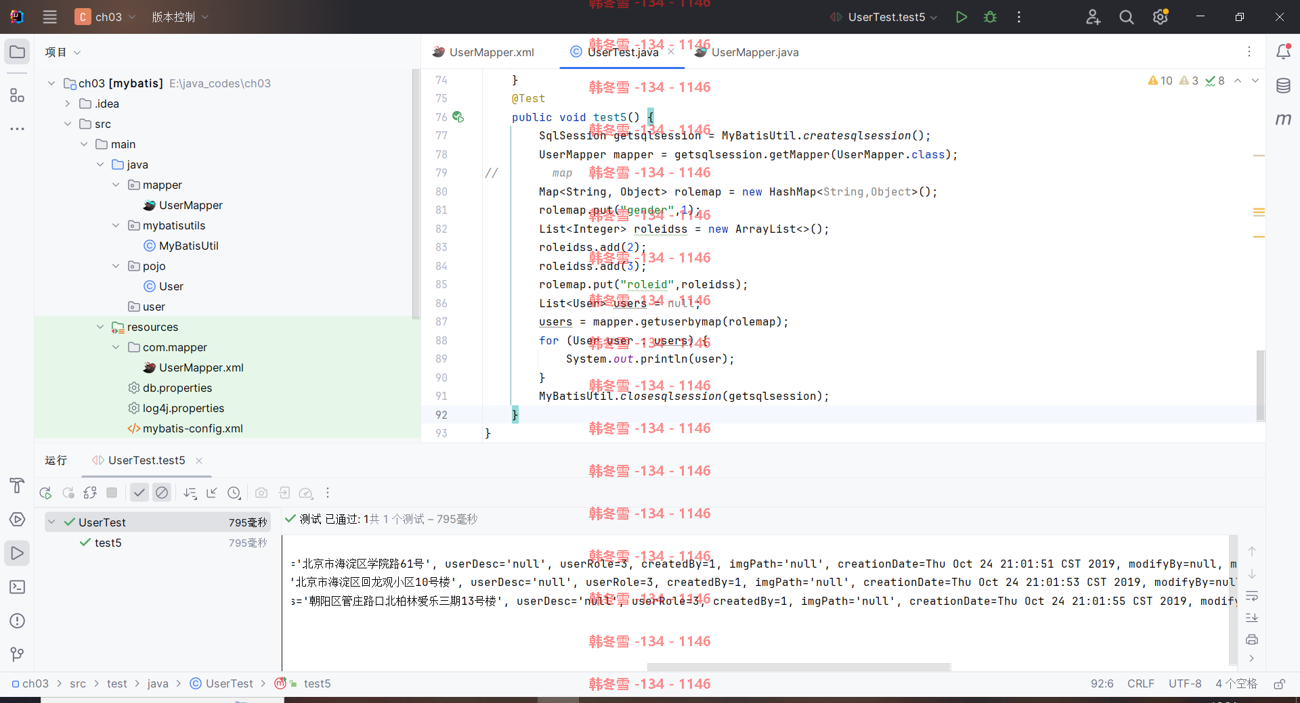This screenshot has width=1300, height=703.
Task: Open the Structure tool window icon
Action: pyautogui.click(x=17, y=95)
